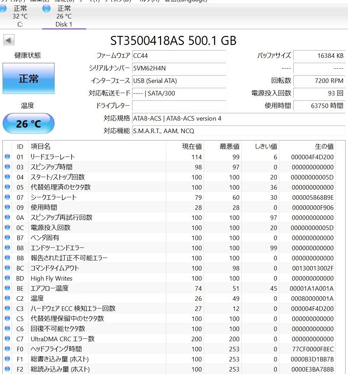Click the status circle for row B8 エンドツーエンドエラー
This screenshot has width=348, height=374.
7,247
